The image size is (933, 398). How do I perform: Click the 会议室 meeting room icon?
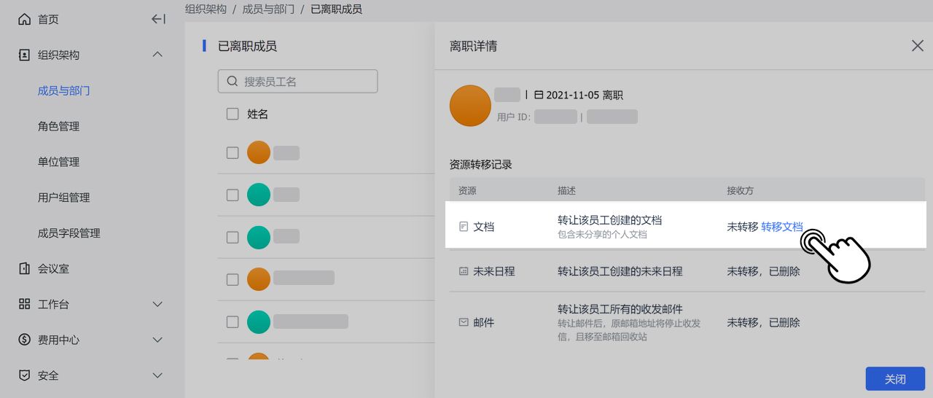point(25,269)
